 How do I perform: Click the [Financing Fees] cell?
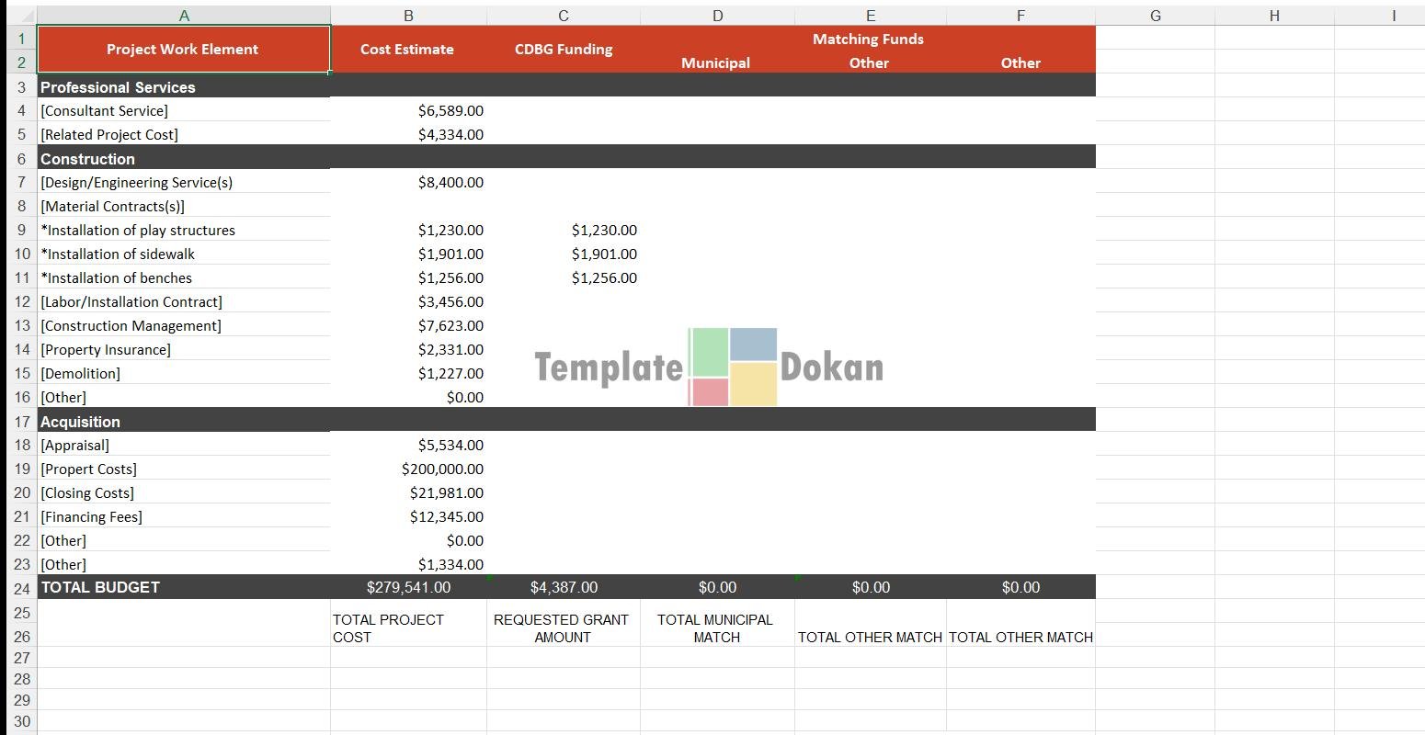(x=92, y=516)
